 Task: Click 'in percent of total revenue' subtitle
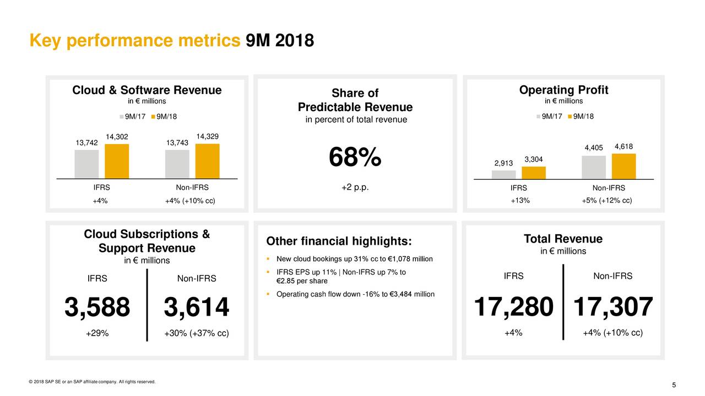click(x=356, y=120)
